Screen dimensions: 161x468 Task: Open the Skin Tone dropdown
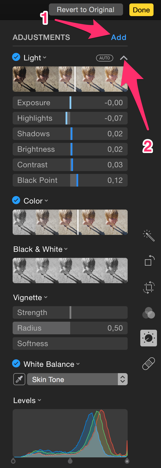click(x=77, y=379)
